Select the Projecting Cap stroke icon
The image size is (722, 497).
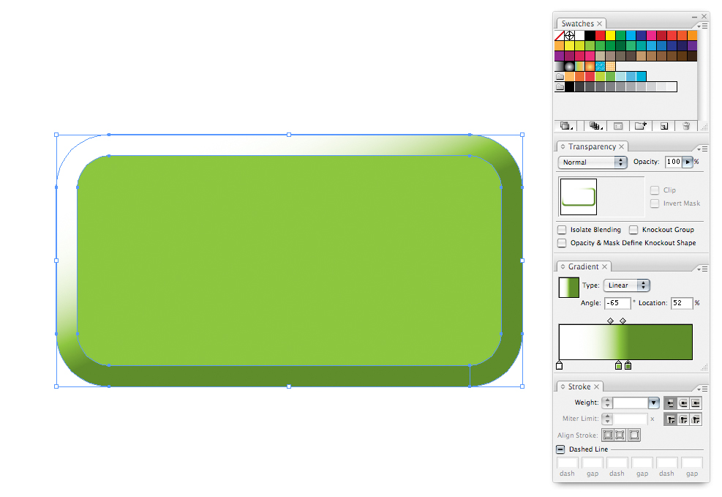point(695,403)
